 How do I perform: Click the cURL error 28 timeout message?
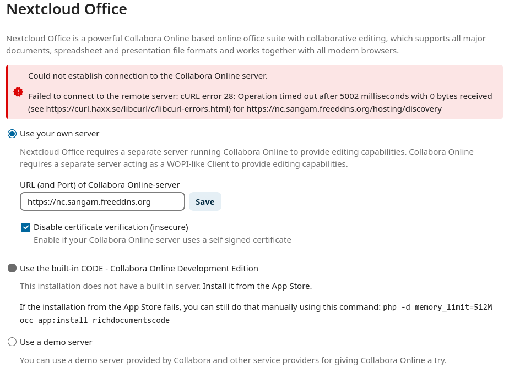click(x=259, y=96)
